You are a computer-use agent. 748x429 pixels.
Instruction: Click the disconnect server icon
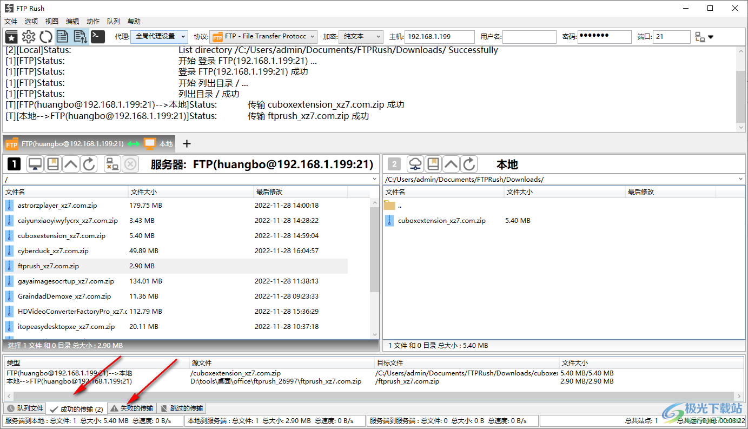pyautogui.click(x=112, y=164)
